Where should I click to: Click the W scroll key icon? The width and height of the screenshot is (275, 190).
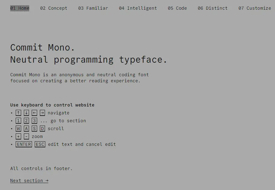18,128
